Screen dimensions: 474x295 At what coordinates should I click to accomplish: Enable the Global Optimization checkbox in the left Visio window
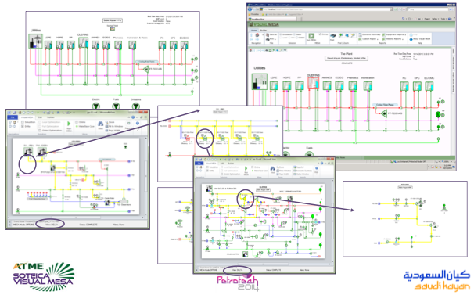coord(40,130)
